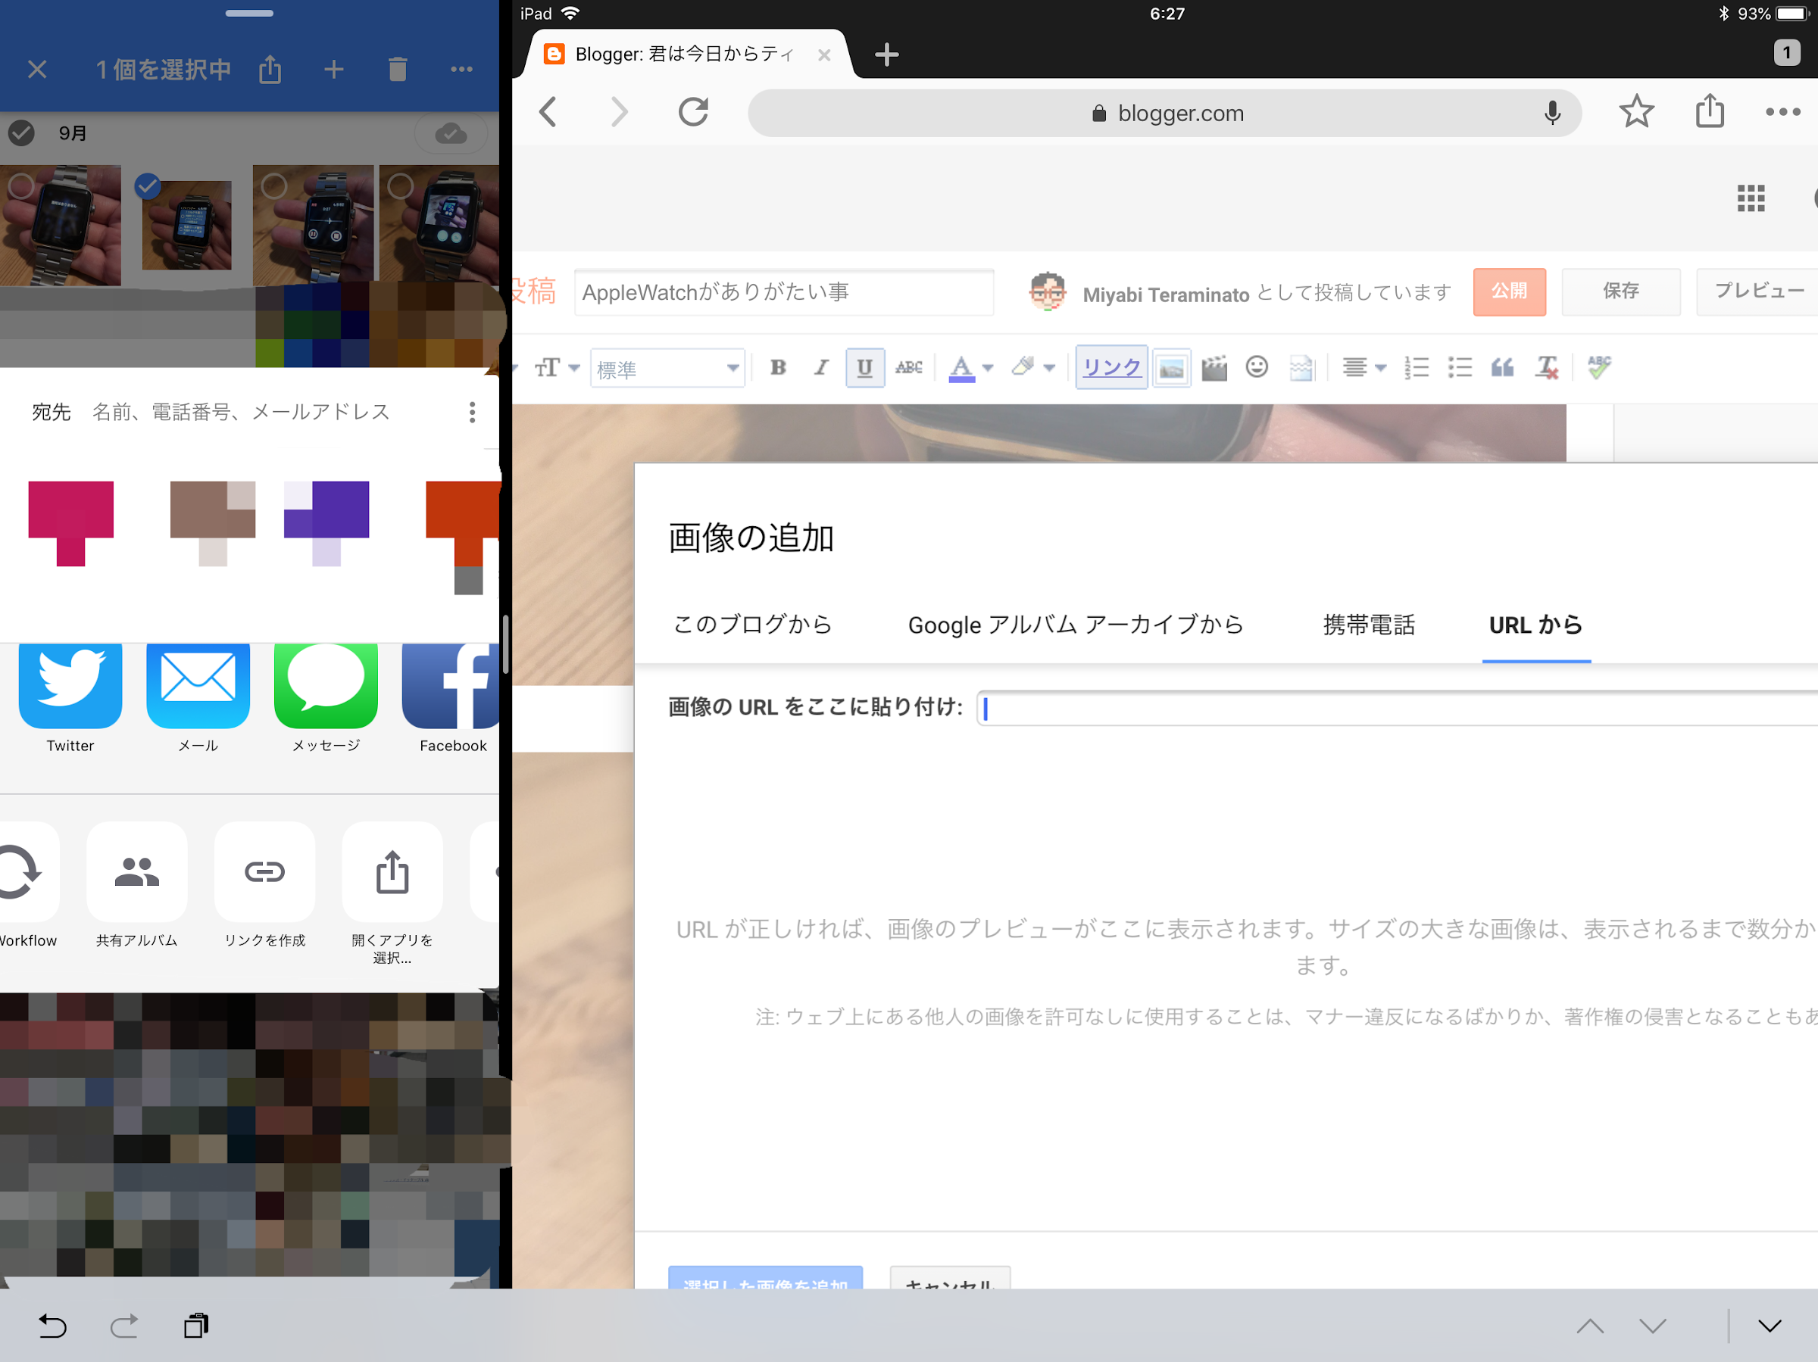This screenshot has height=1362, width=1818.
Task: Bookmark page with star icon
Action: [x=1636, y=112]
